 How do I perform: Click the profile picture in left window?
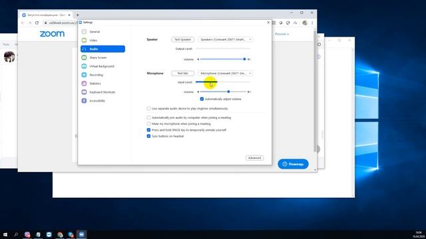coord(9,56)
